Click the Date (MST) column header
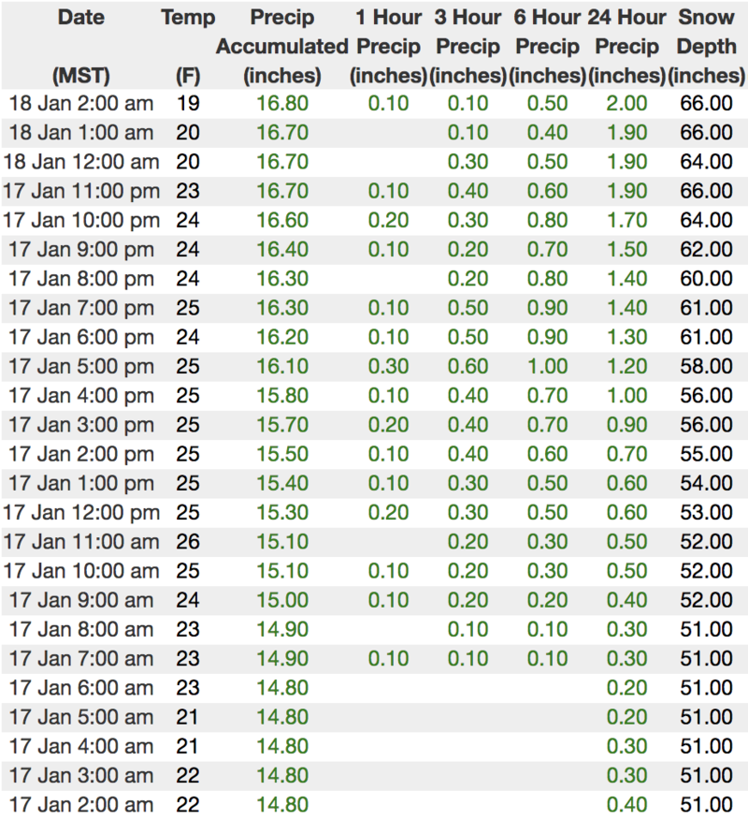The image size is (748, 820). tap(80, 45)
